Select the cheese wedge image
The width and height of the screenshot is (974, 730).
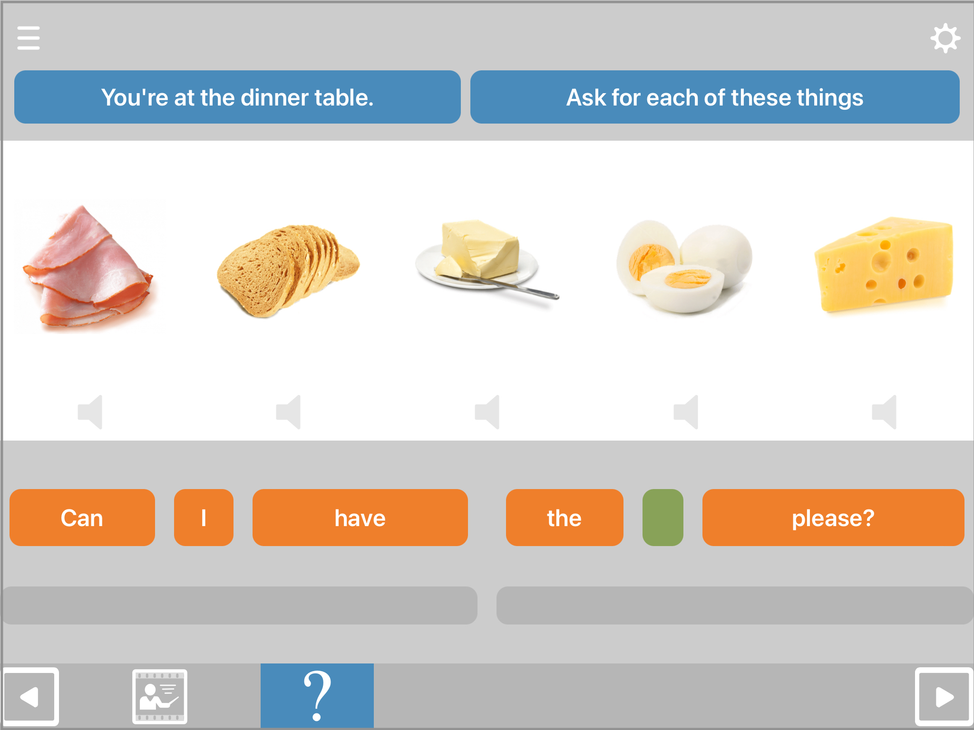pos(884,265)
